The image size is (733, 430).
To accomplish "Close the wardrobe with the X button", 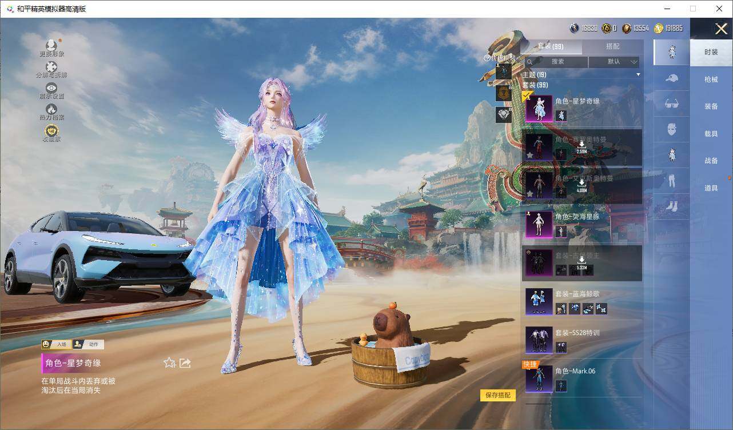I will coord(722,28).
